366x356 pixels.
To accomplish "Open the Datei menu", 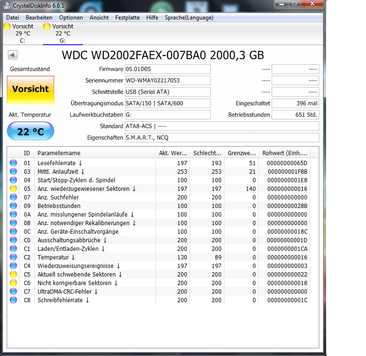I will 12,18.
